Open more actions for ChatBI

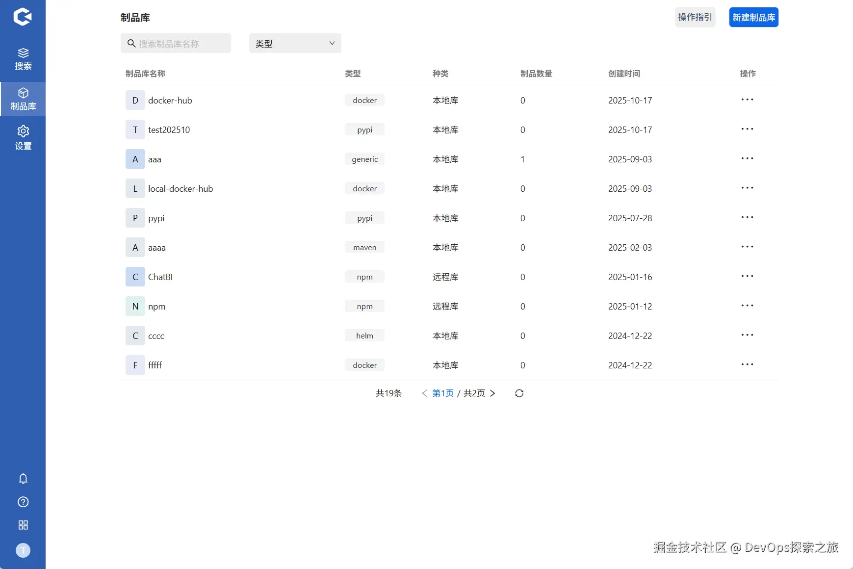pyautogui.click(x=747, y=277)
